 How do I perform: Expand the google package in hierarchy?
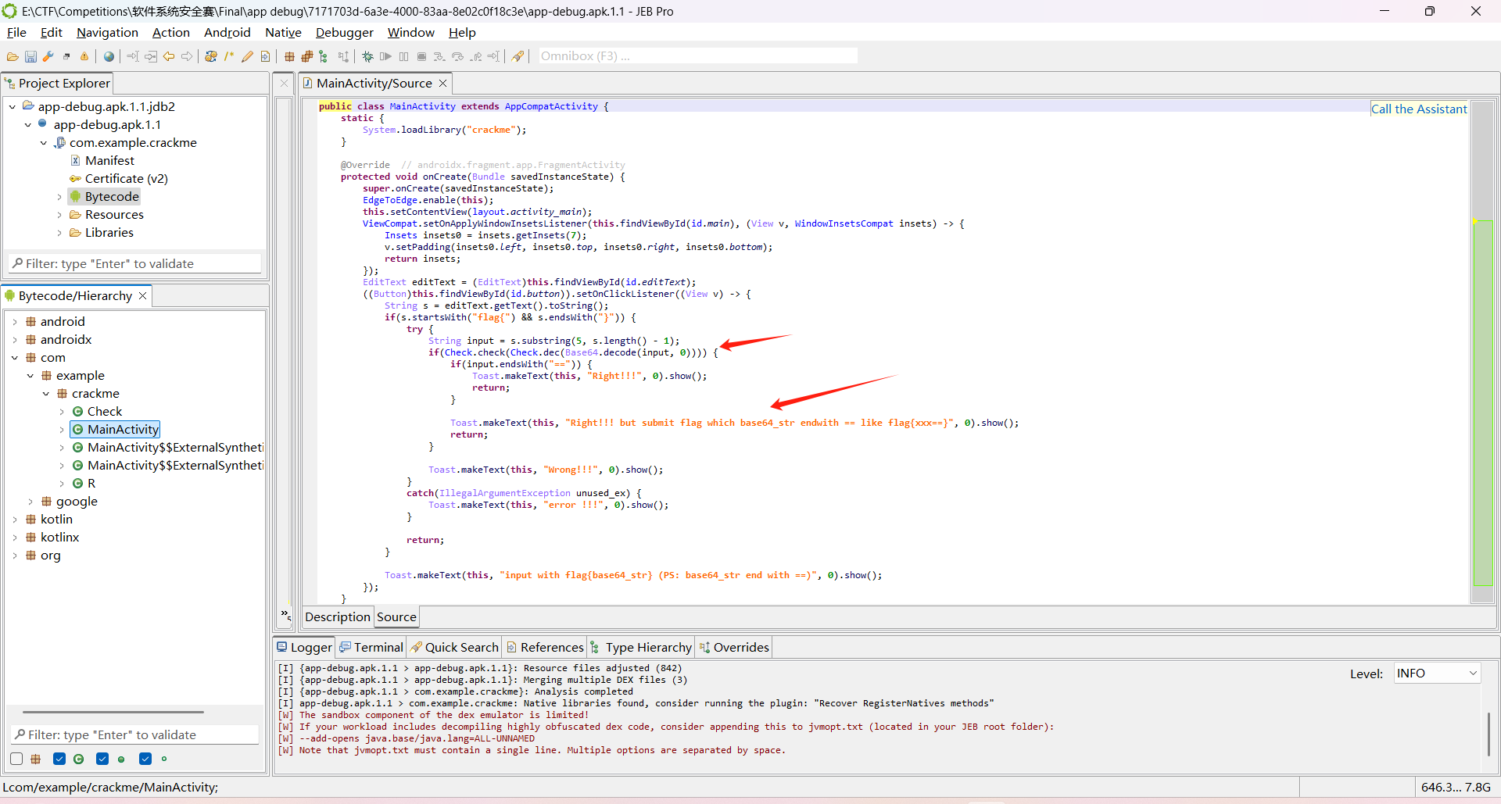[30, 502]
